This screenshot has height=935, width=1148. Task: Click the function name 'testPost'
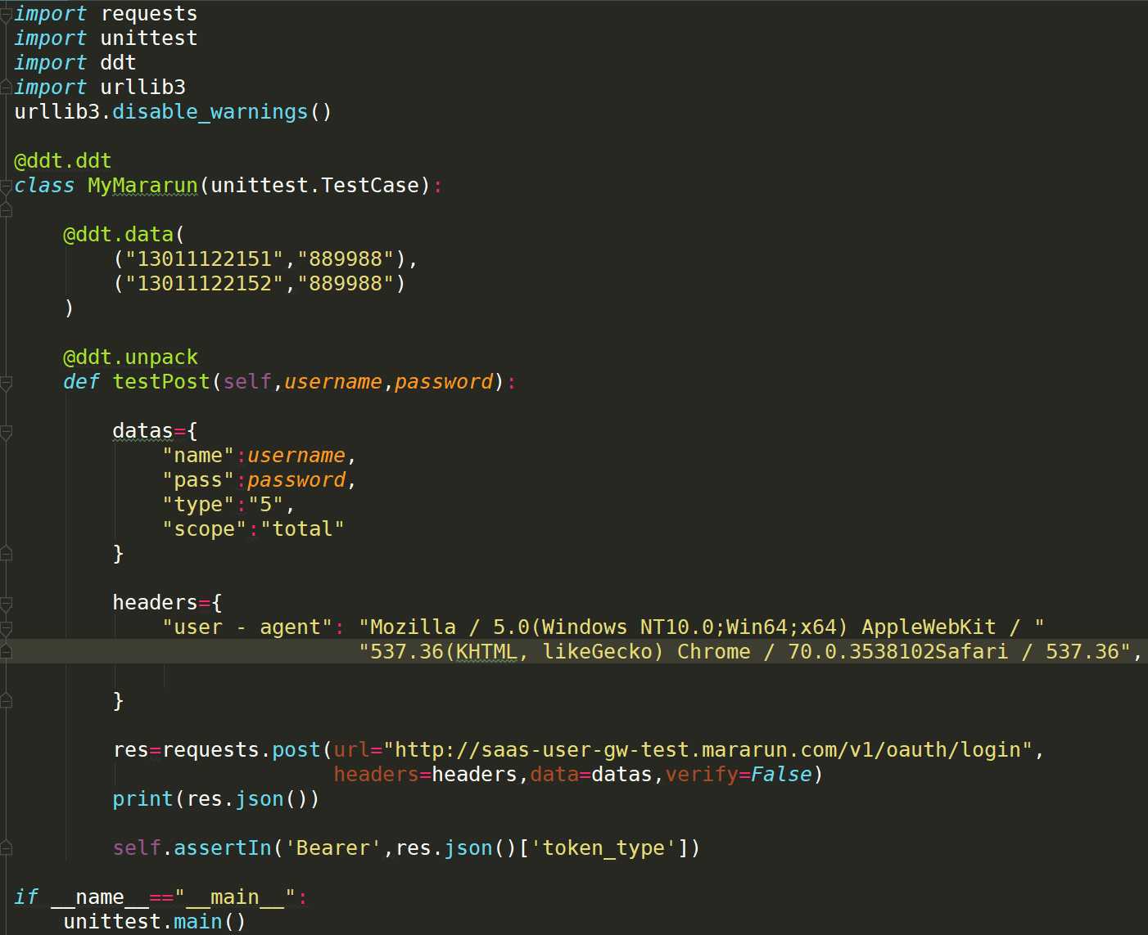[162, 382]
